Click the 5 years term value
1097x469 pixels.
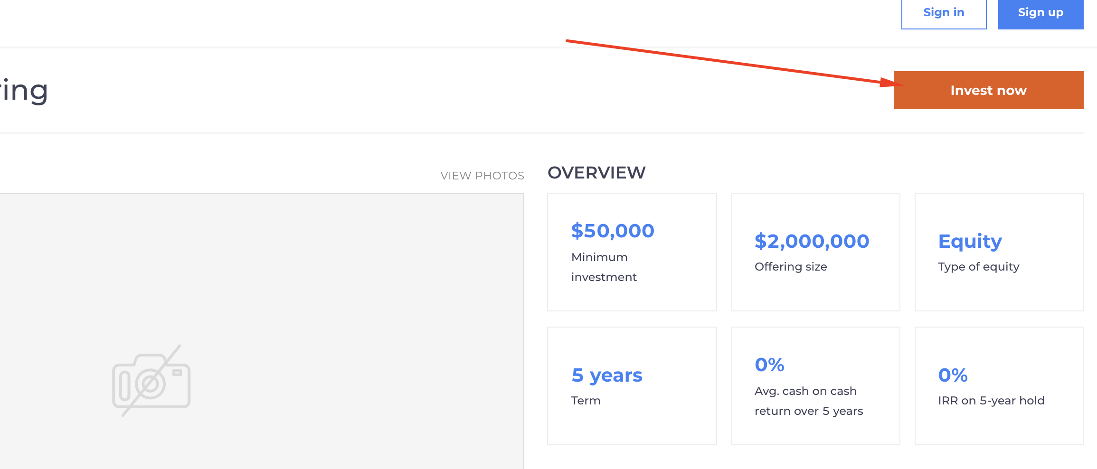pyautogui.click(x=606, y=375)
